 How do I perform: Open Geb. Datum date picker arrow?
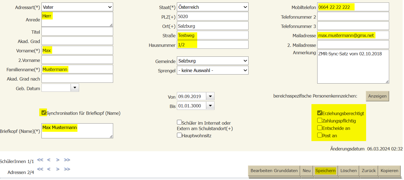pyautogui.click(x=75, y=88)
